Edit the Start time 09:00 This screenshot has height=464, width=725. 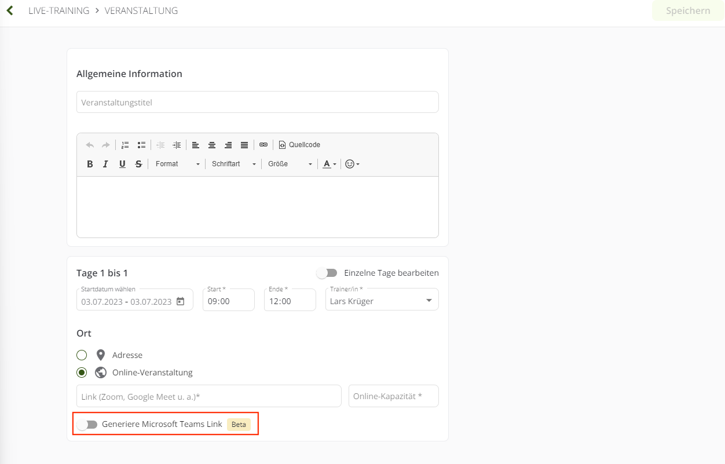tap(228, 299)
